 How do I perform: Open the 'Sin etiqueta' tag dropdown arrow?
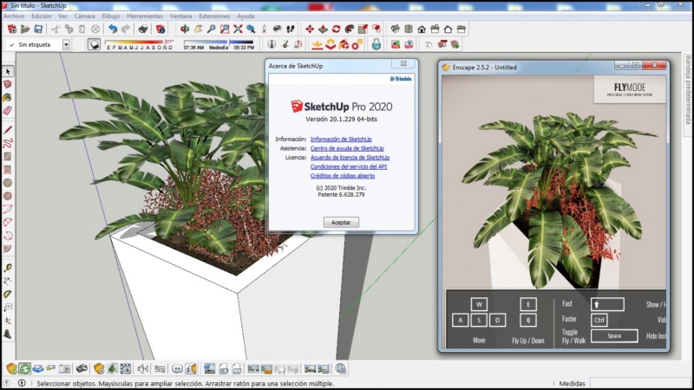(66, 44)
